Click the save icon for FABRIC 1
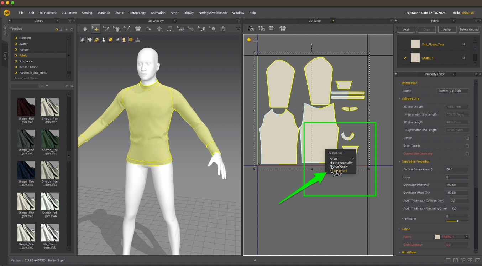482x266 pixels. tap(464, 58)
